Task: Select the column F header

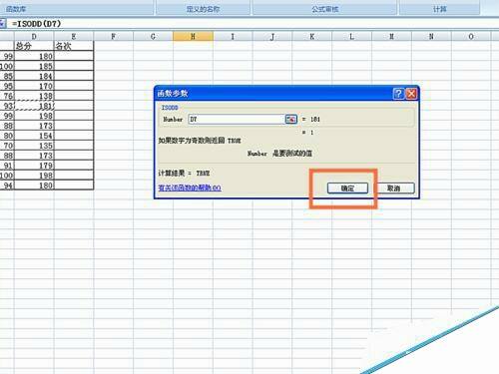Action: 114,36
